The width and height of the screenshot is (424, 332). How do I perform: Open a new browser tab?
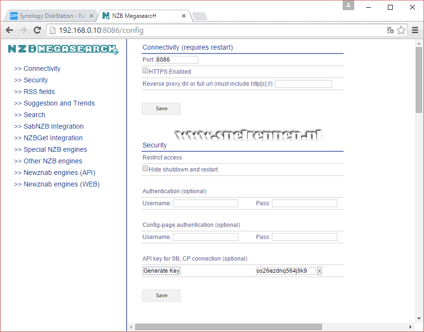(x=200, y=16)
